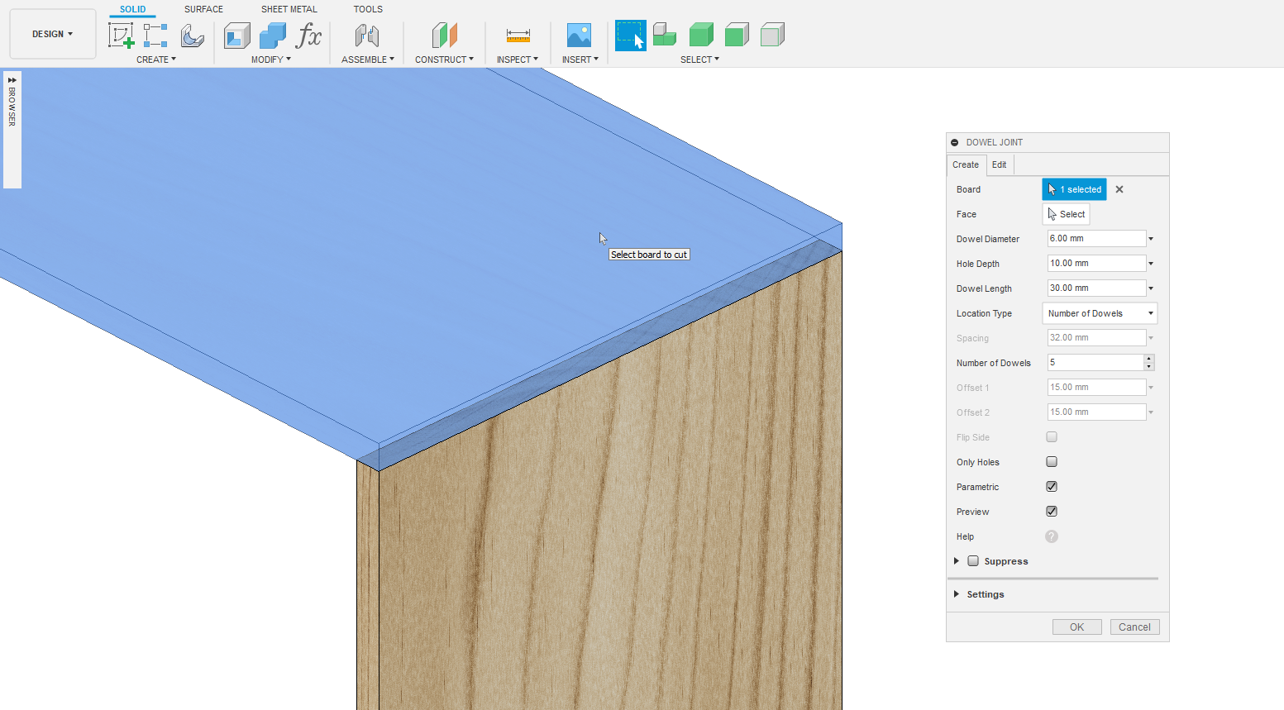Click the Create Sketch icon
Viewport: 1284px width, 710px height.
click(x=121, y=36)
